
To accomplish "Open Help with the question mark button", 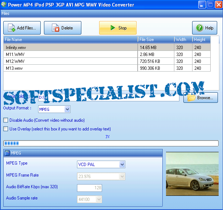I will coord(204,28).
